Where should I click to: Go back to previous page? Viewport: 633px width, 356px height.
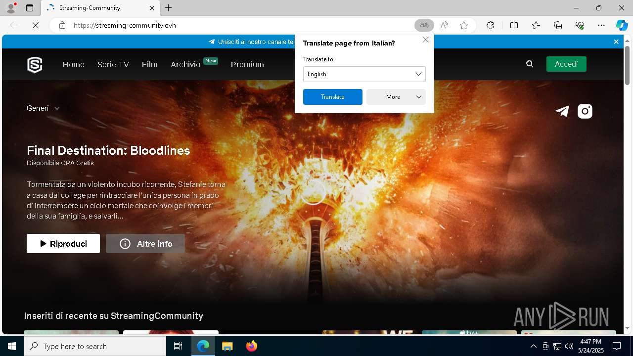click(x=14, y=25)
